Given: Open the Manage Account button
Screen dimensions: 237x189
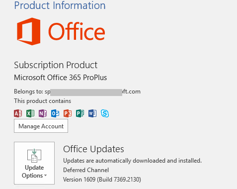Looking at the screenshot, I should point(41,126).
